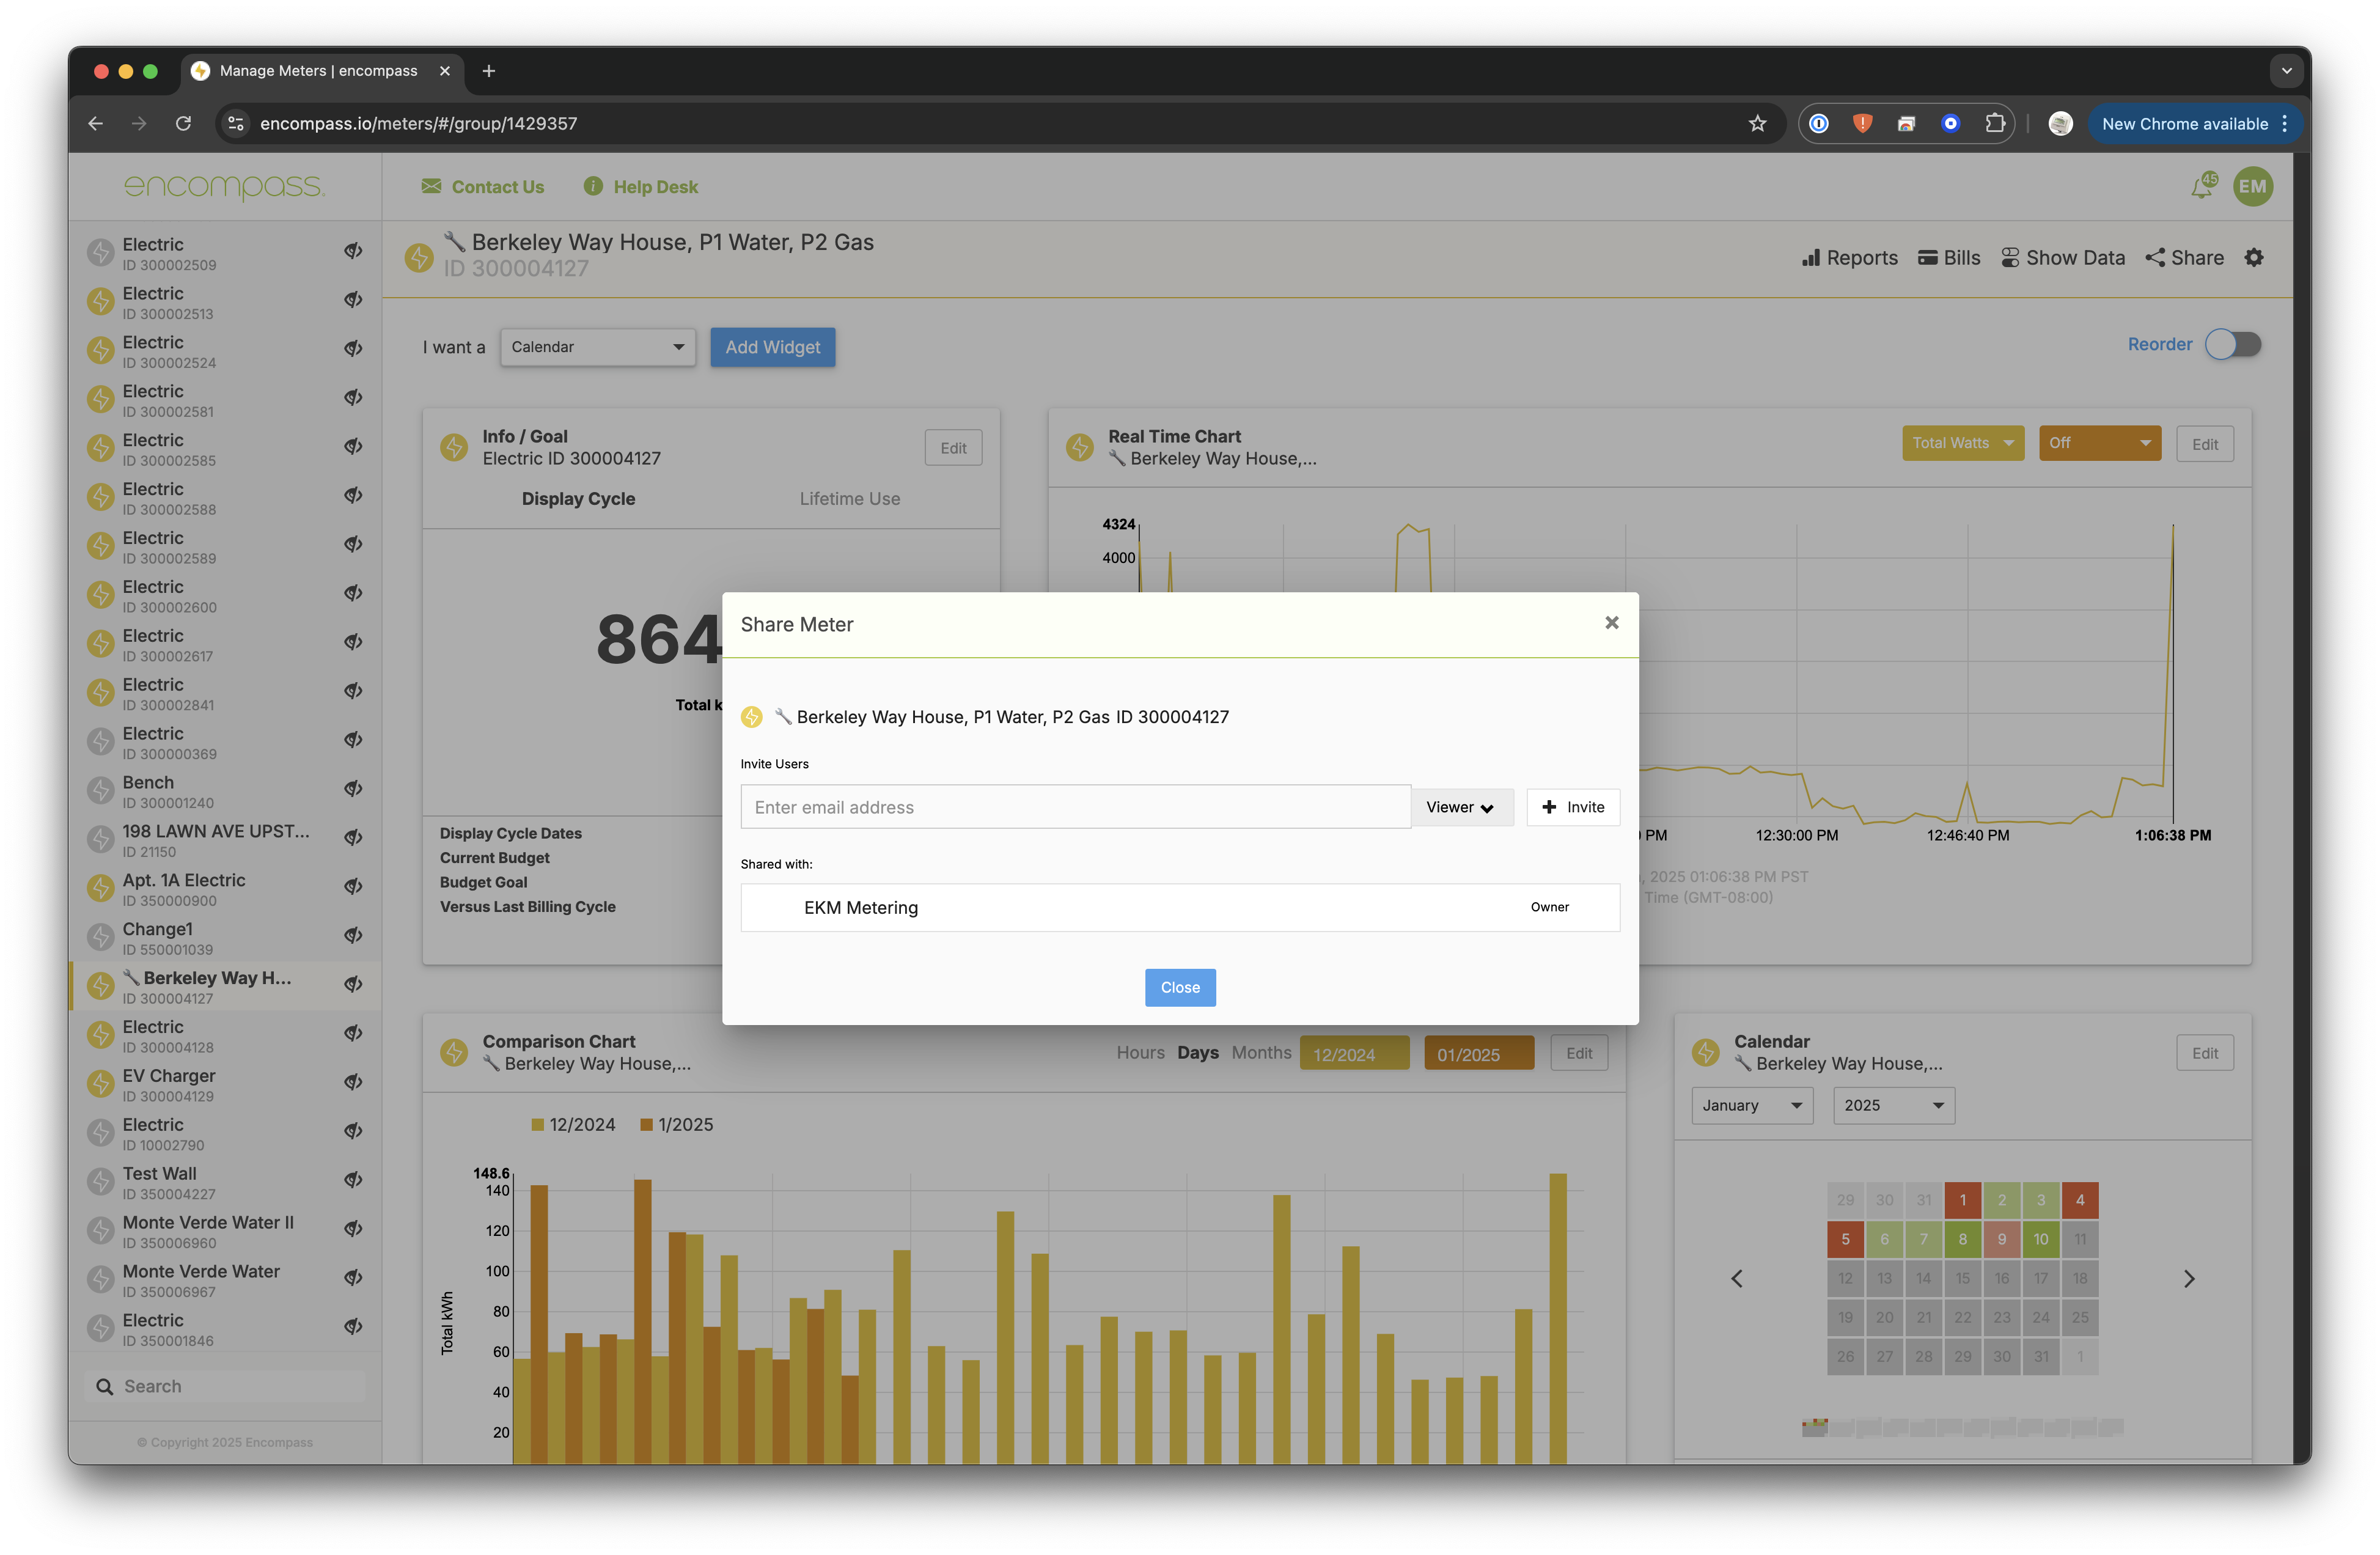Toggle visibility icon for EV Charger

pos(353,1082)
